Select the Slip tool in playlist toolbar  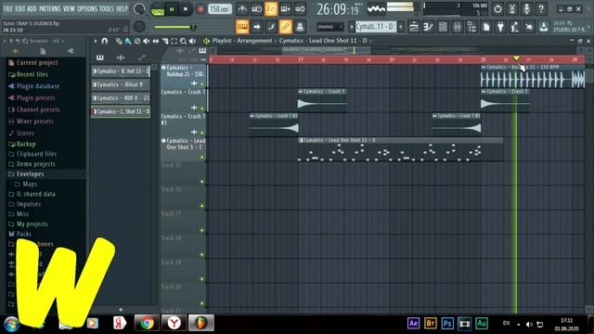tap(155, 41)
